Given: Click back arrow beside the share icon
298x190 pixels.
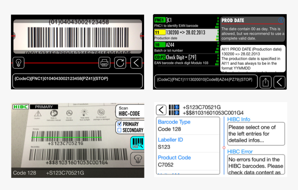Looking at the screenshot, I should [279, 82].
